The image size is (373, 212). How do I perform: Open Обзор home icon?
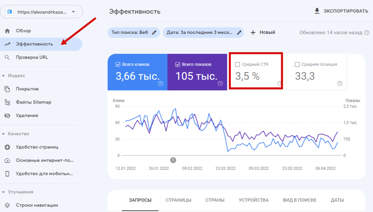pyautogui.click(x=7, y=31)
